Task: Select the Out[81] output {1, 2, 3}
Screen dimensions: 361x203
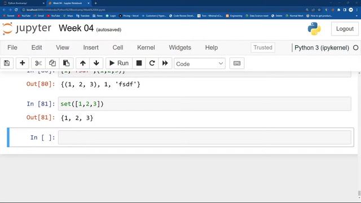Action: (x=77, y=118)
